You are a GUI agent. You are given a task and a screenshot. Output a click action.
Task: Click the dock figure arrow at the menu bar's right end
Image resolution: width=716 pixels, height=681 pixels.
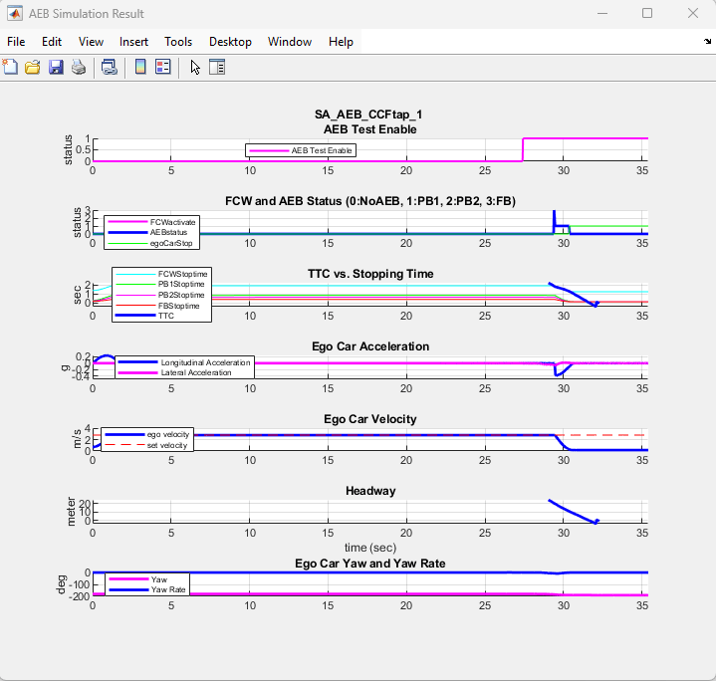coord(706,42)
